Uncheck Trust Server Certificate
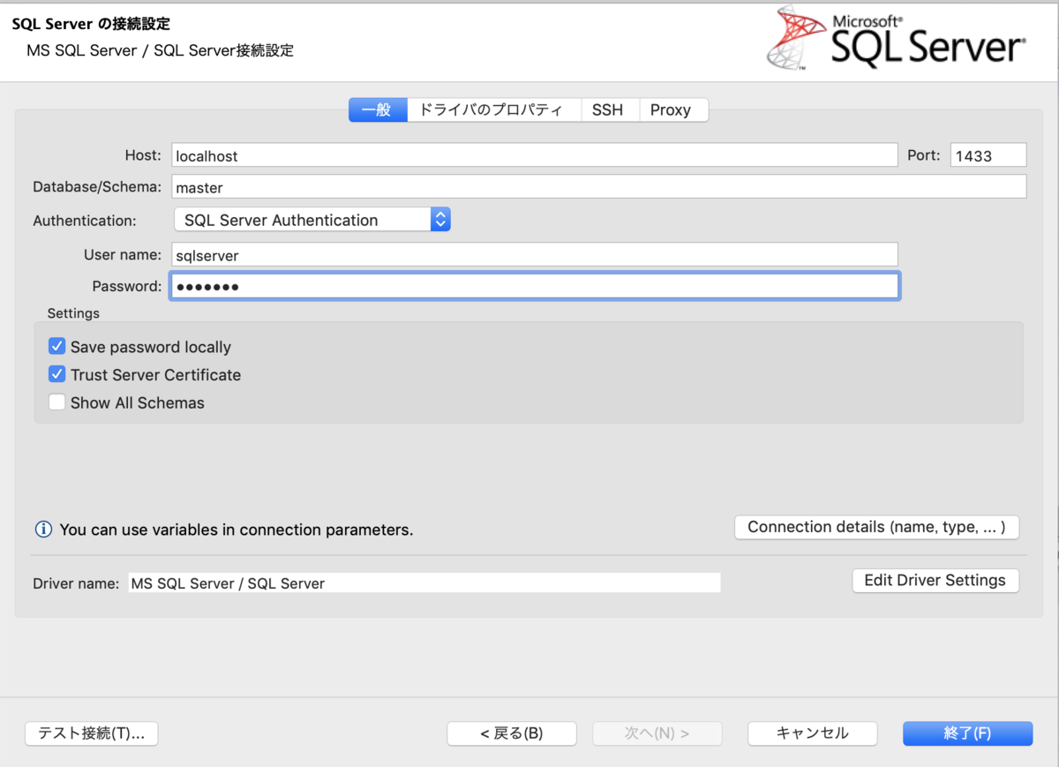 coord(57,374)
